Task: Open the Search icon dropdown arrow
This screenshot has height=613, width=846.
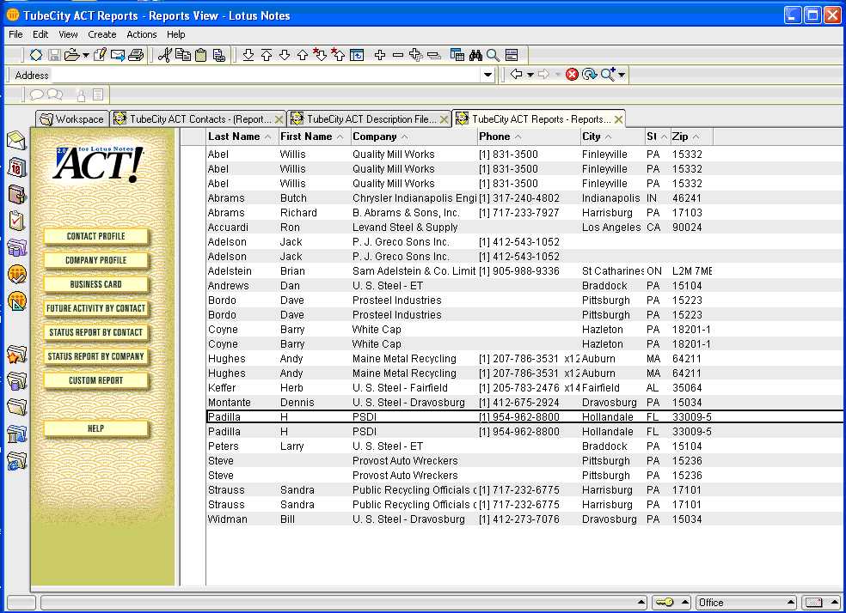Action: (x=622, y=75)
